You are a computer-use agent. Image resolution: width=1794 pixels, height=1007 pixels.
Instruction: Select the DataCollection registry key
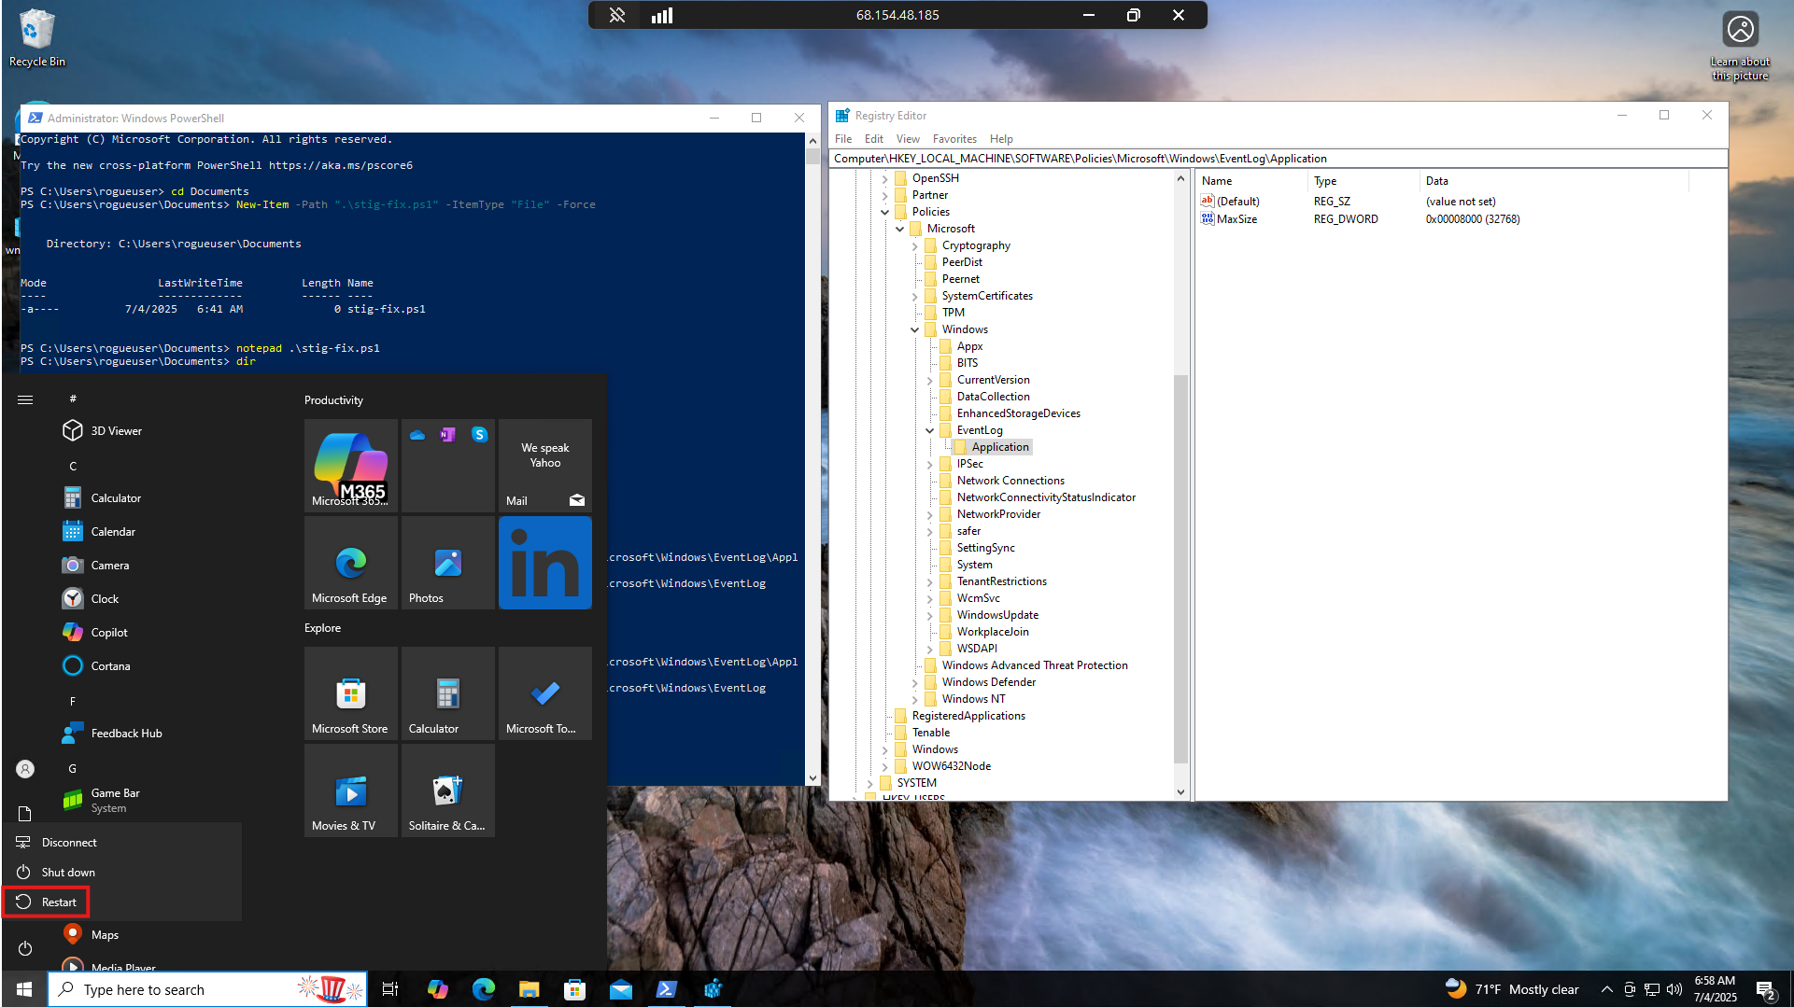(x=993, y=397)
